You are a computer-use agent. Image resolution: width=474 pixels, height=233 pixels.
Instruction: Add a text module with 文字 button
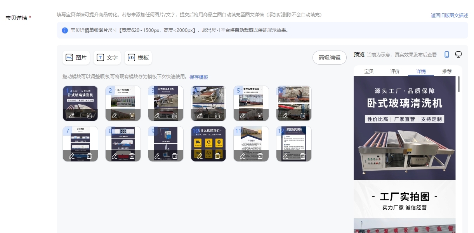107,58
